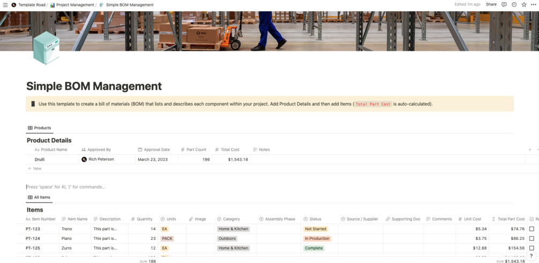
Task: Click the Total Part Cost formula column header
Action: [508, 219]
